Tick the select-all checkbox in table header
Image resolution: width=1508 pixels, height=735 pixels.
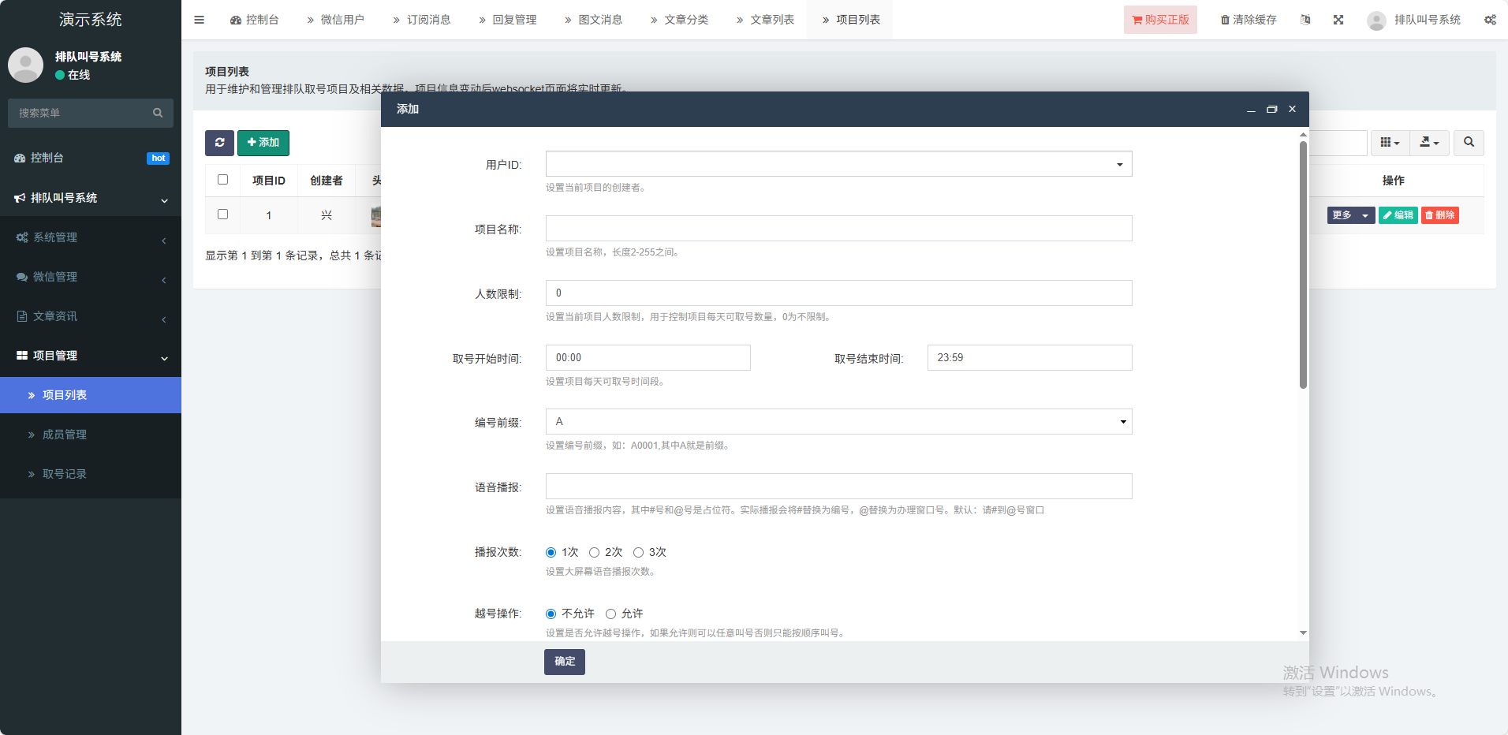click(222, 180)
